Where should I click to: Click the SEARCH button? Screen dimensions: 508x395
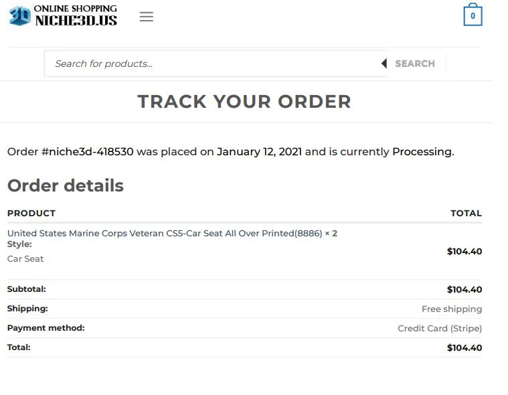tap(415, 64)
